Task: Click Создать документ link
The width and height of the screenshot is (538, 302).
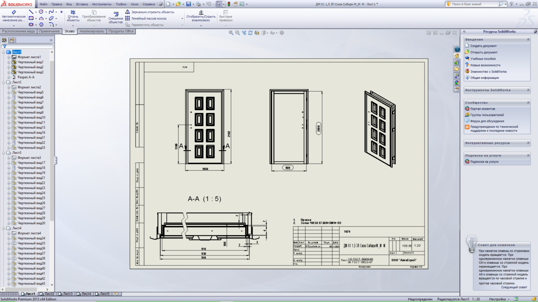Action: [x=483, y=46]
